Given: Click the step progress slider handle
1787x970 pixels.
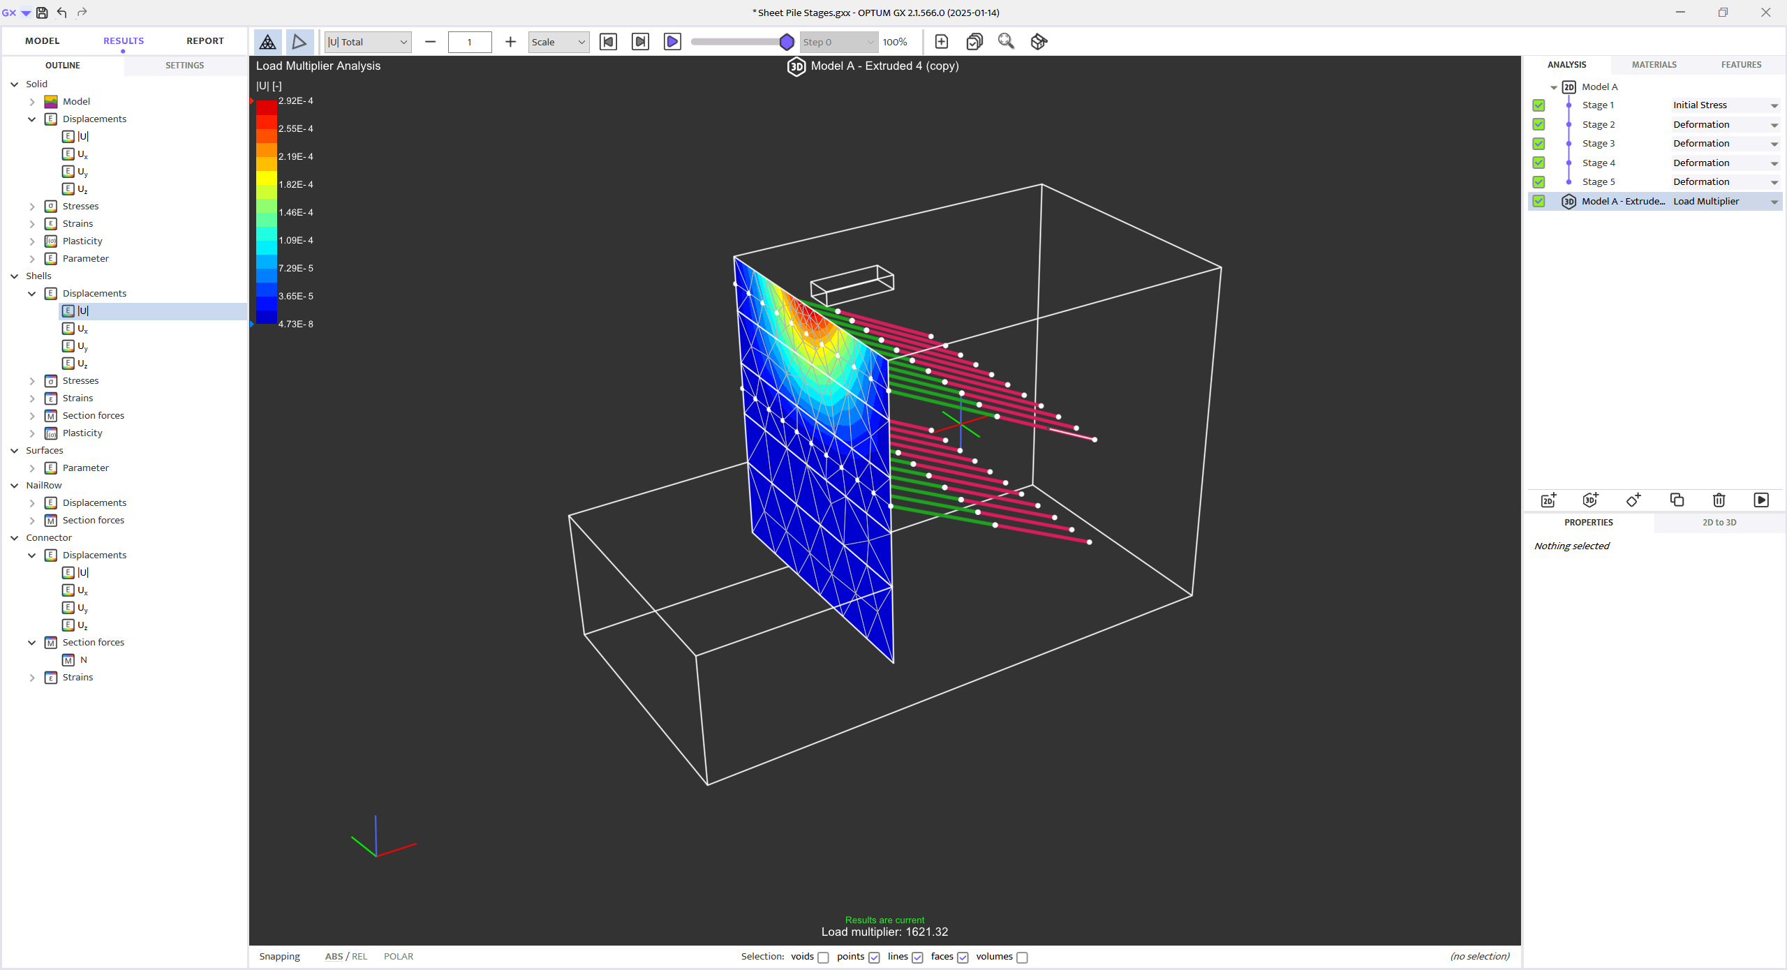Looking at the screenshot, I should click(787, 42).
